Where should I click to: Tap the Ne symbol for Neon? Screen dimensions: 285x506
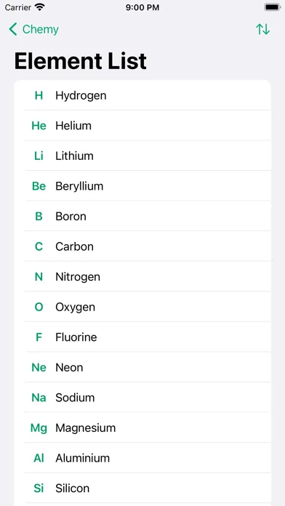point(39,367)
